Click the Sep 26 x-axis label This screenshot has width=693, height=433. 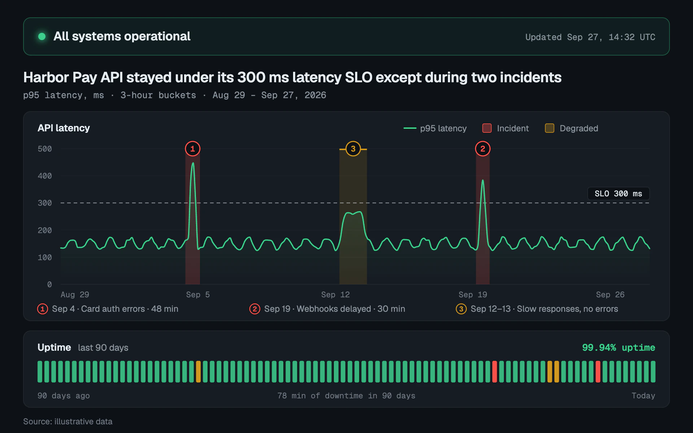click(610, 294)
